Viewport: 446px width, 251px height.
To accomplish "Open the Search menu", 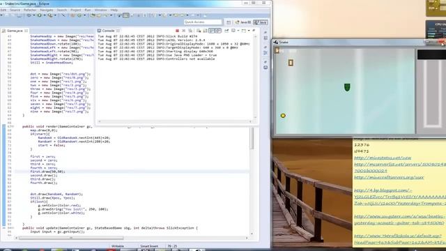I will click(x=62, y=10).
